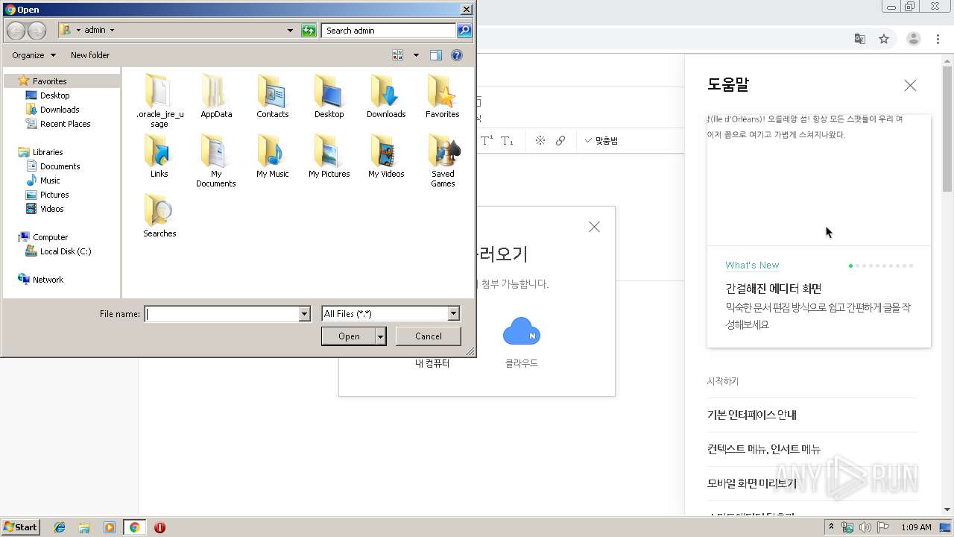Select the My Music folder
The width and height of the screenshot is (954, 537).
[273, 157]
